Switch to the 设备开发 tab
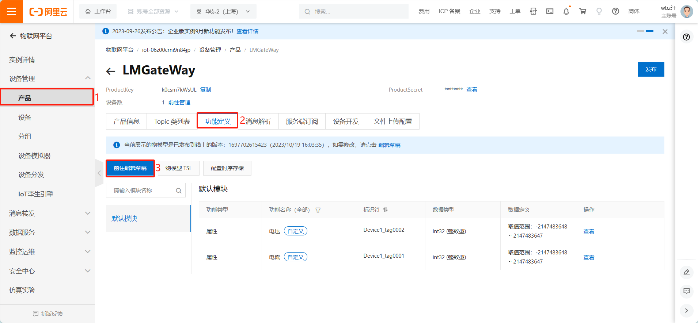The image size is (698, 323). 346,121
